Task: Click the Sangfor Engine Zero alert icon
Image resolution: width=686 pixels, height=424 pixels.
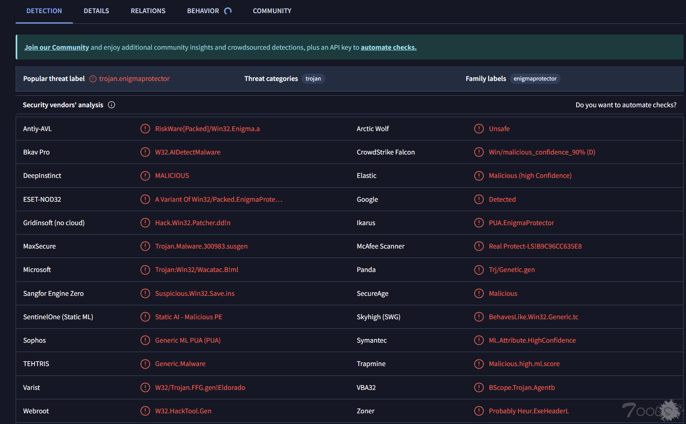Action: pos(145,293)
